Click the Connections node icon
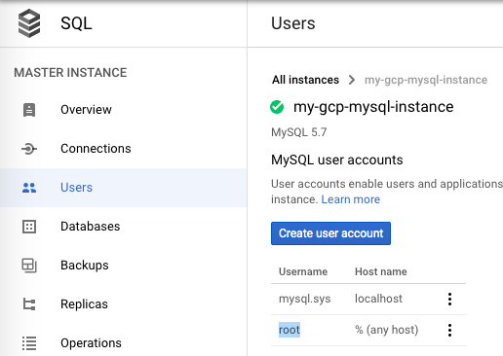This screenshot has width=503, height=356. [x=29, y=149]
